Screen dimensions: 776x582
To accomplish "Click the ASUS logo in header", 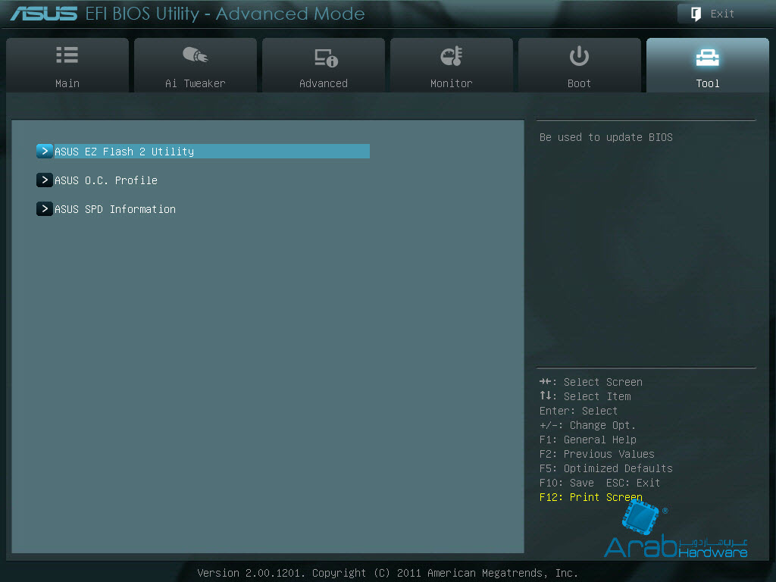I will [44, 14].
